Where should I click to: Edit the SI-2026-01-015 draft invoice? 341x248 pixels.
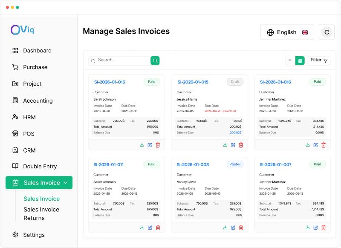[233, 145]
